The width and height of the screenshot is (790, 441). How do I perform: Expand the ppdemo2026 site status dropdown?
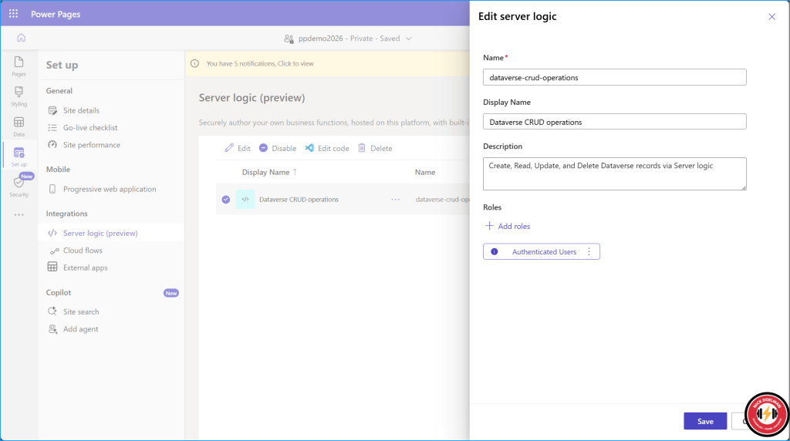[409, 39]
